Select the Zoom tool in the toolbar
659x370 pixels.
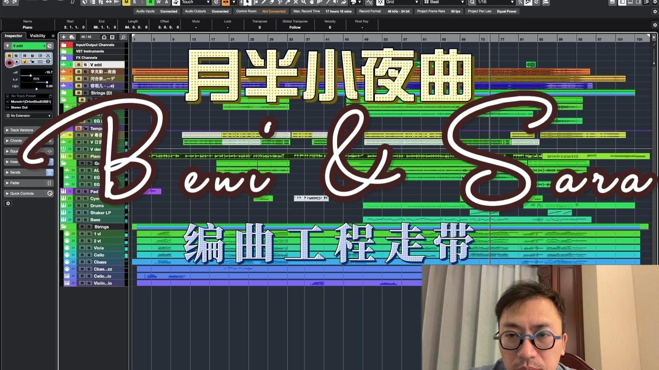(x=304, y=3)
